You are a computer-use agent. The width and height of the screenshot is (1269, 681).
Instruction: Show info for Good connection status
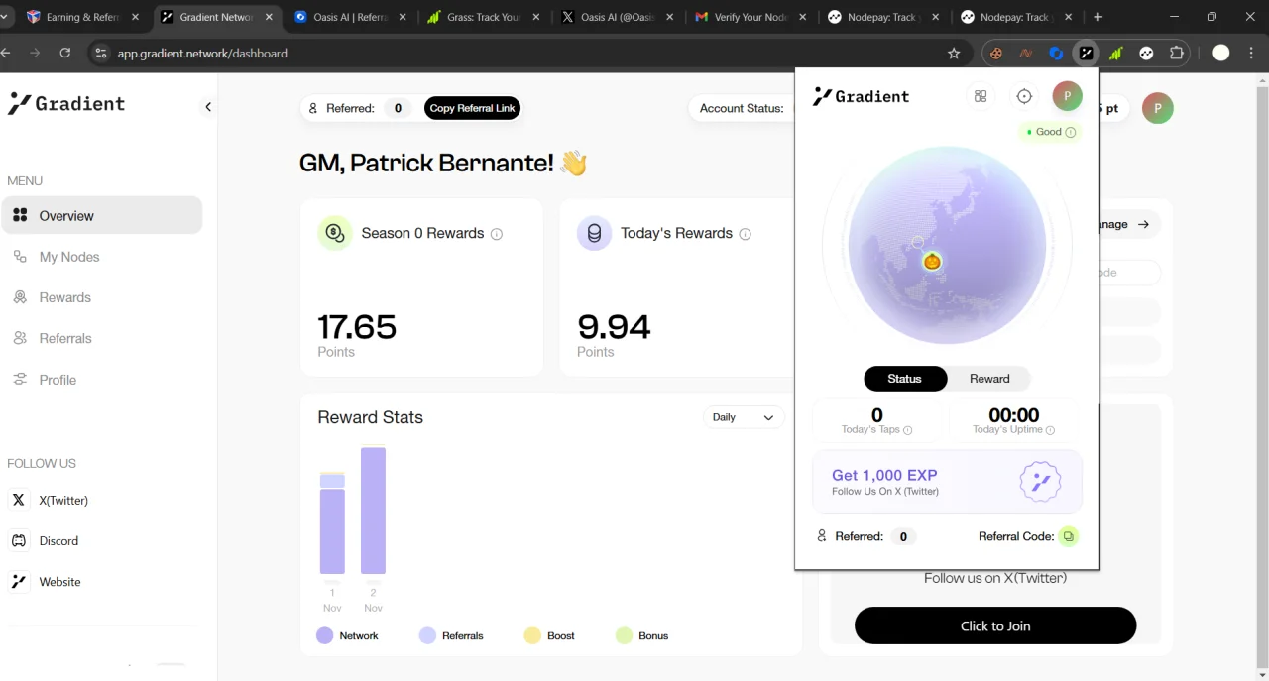point(1071,132)
